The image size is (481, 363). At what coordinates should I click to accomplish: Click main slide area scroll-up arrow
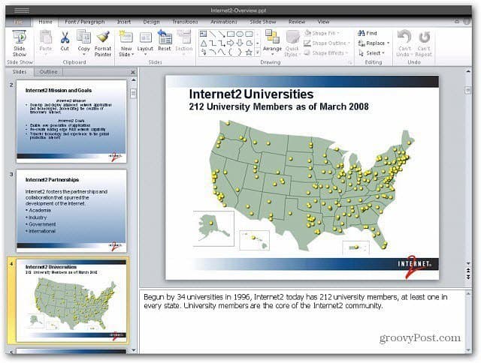[468, 71]
